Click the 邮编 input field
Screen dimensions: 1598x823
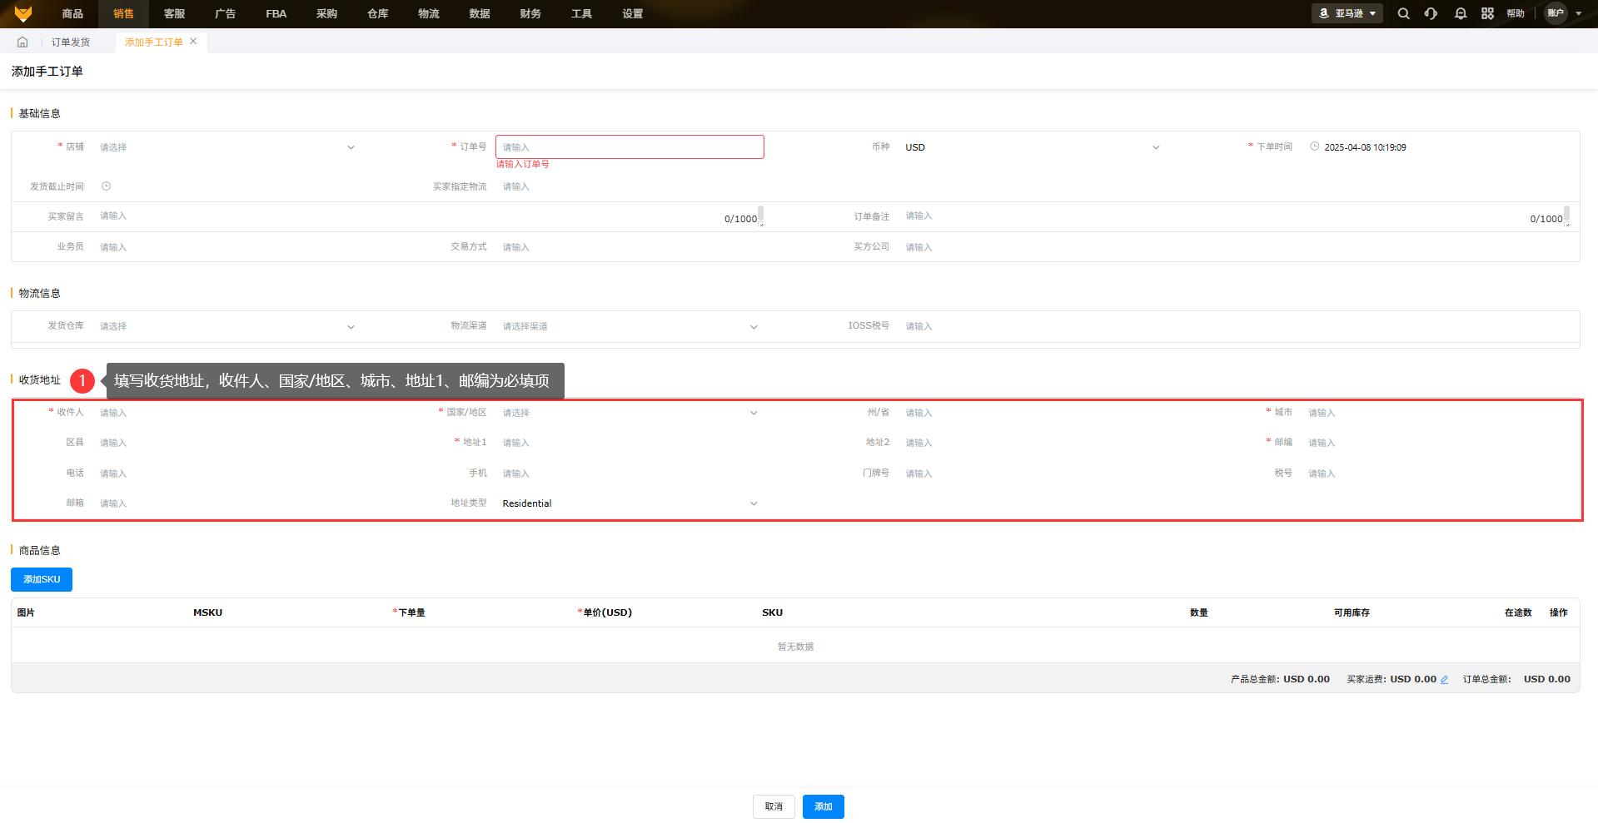pyautogui.click(x=1435, y=443)
